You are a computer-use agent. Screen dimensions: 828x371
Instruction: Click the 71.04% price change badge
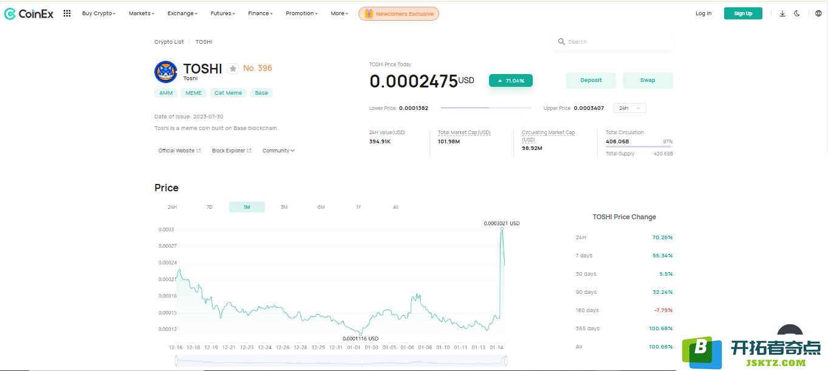click(511, 80)
